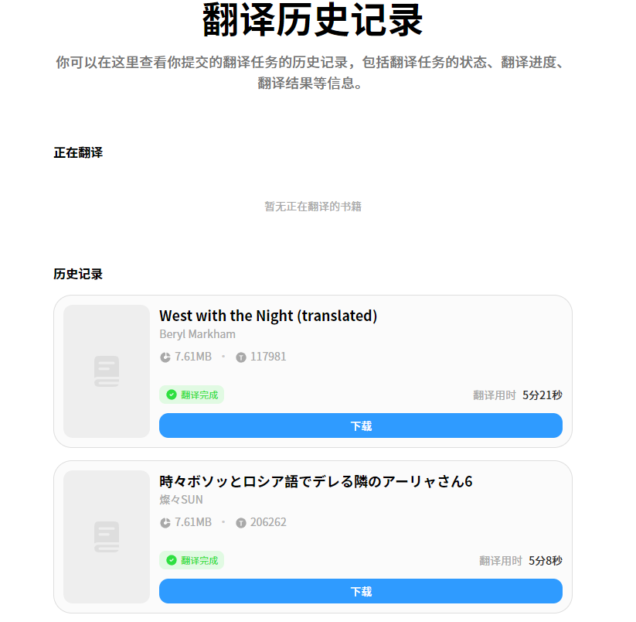
Task: Click the 5分8秒 translation time value
Action: [545, 561]
